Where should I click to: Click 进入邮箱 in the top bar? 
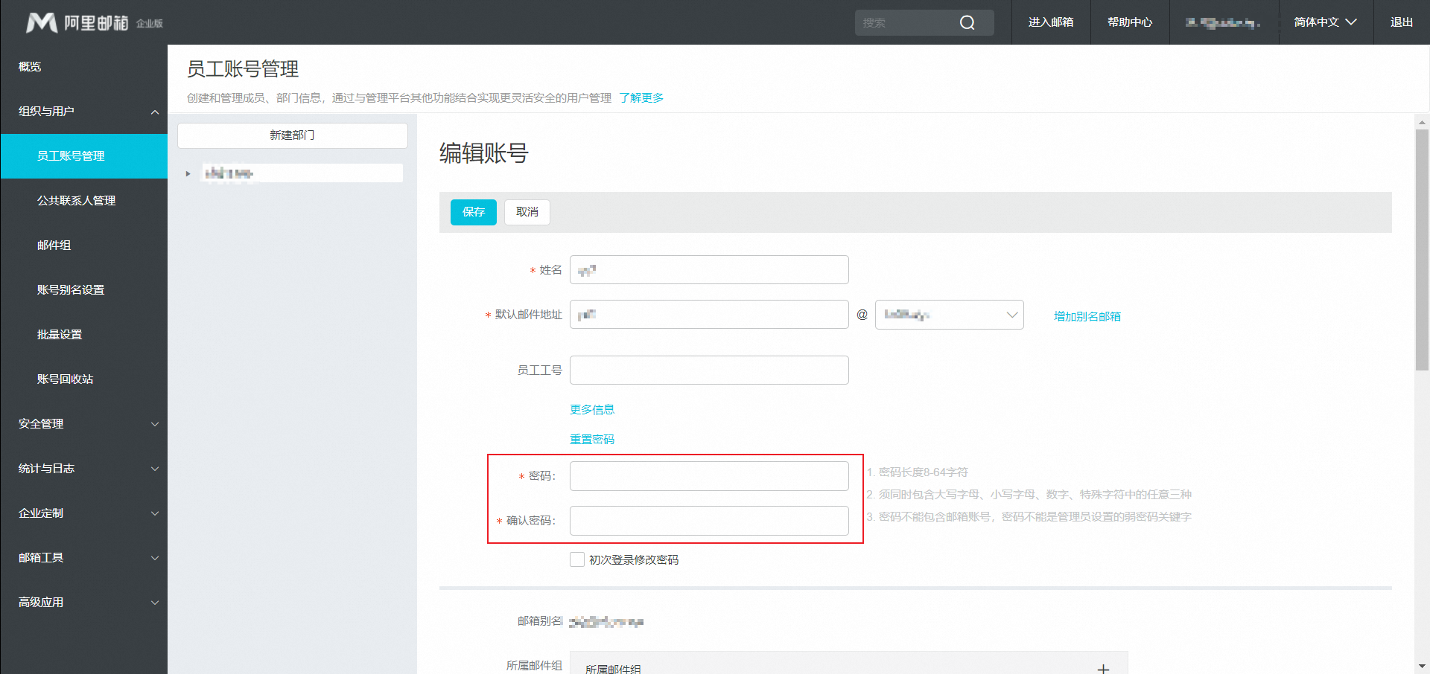[1051, 22]
